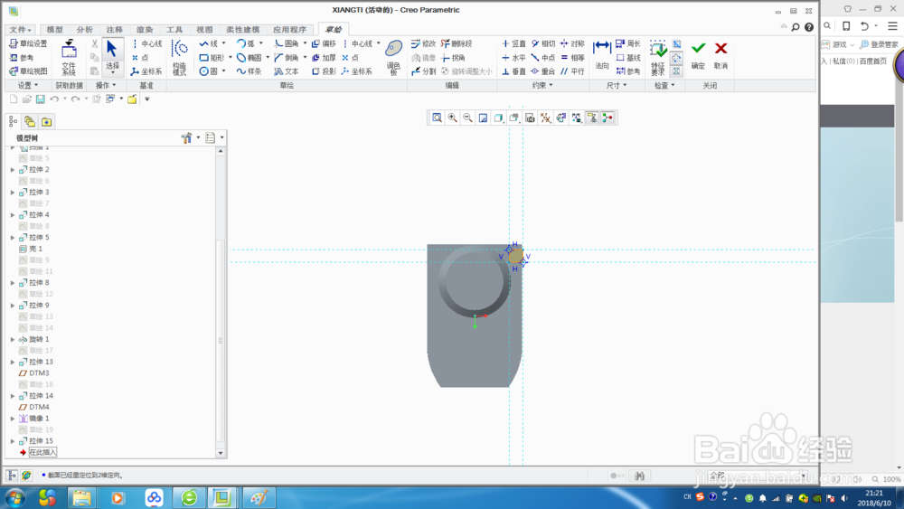The width and height of the screenshot is (904, 509).
Task: Select DTM3 datum plane in model tree
Action: point(34,373)
